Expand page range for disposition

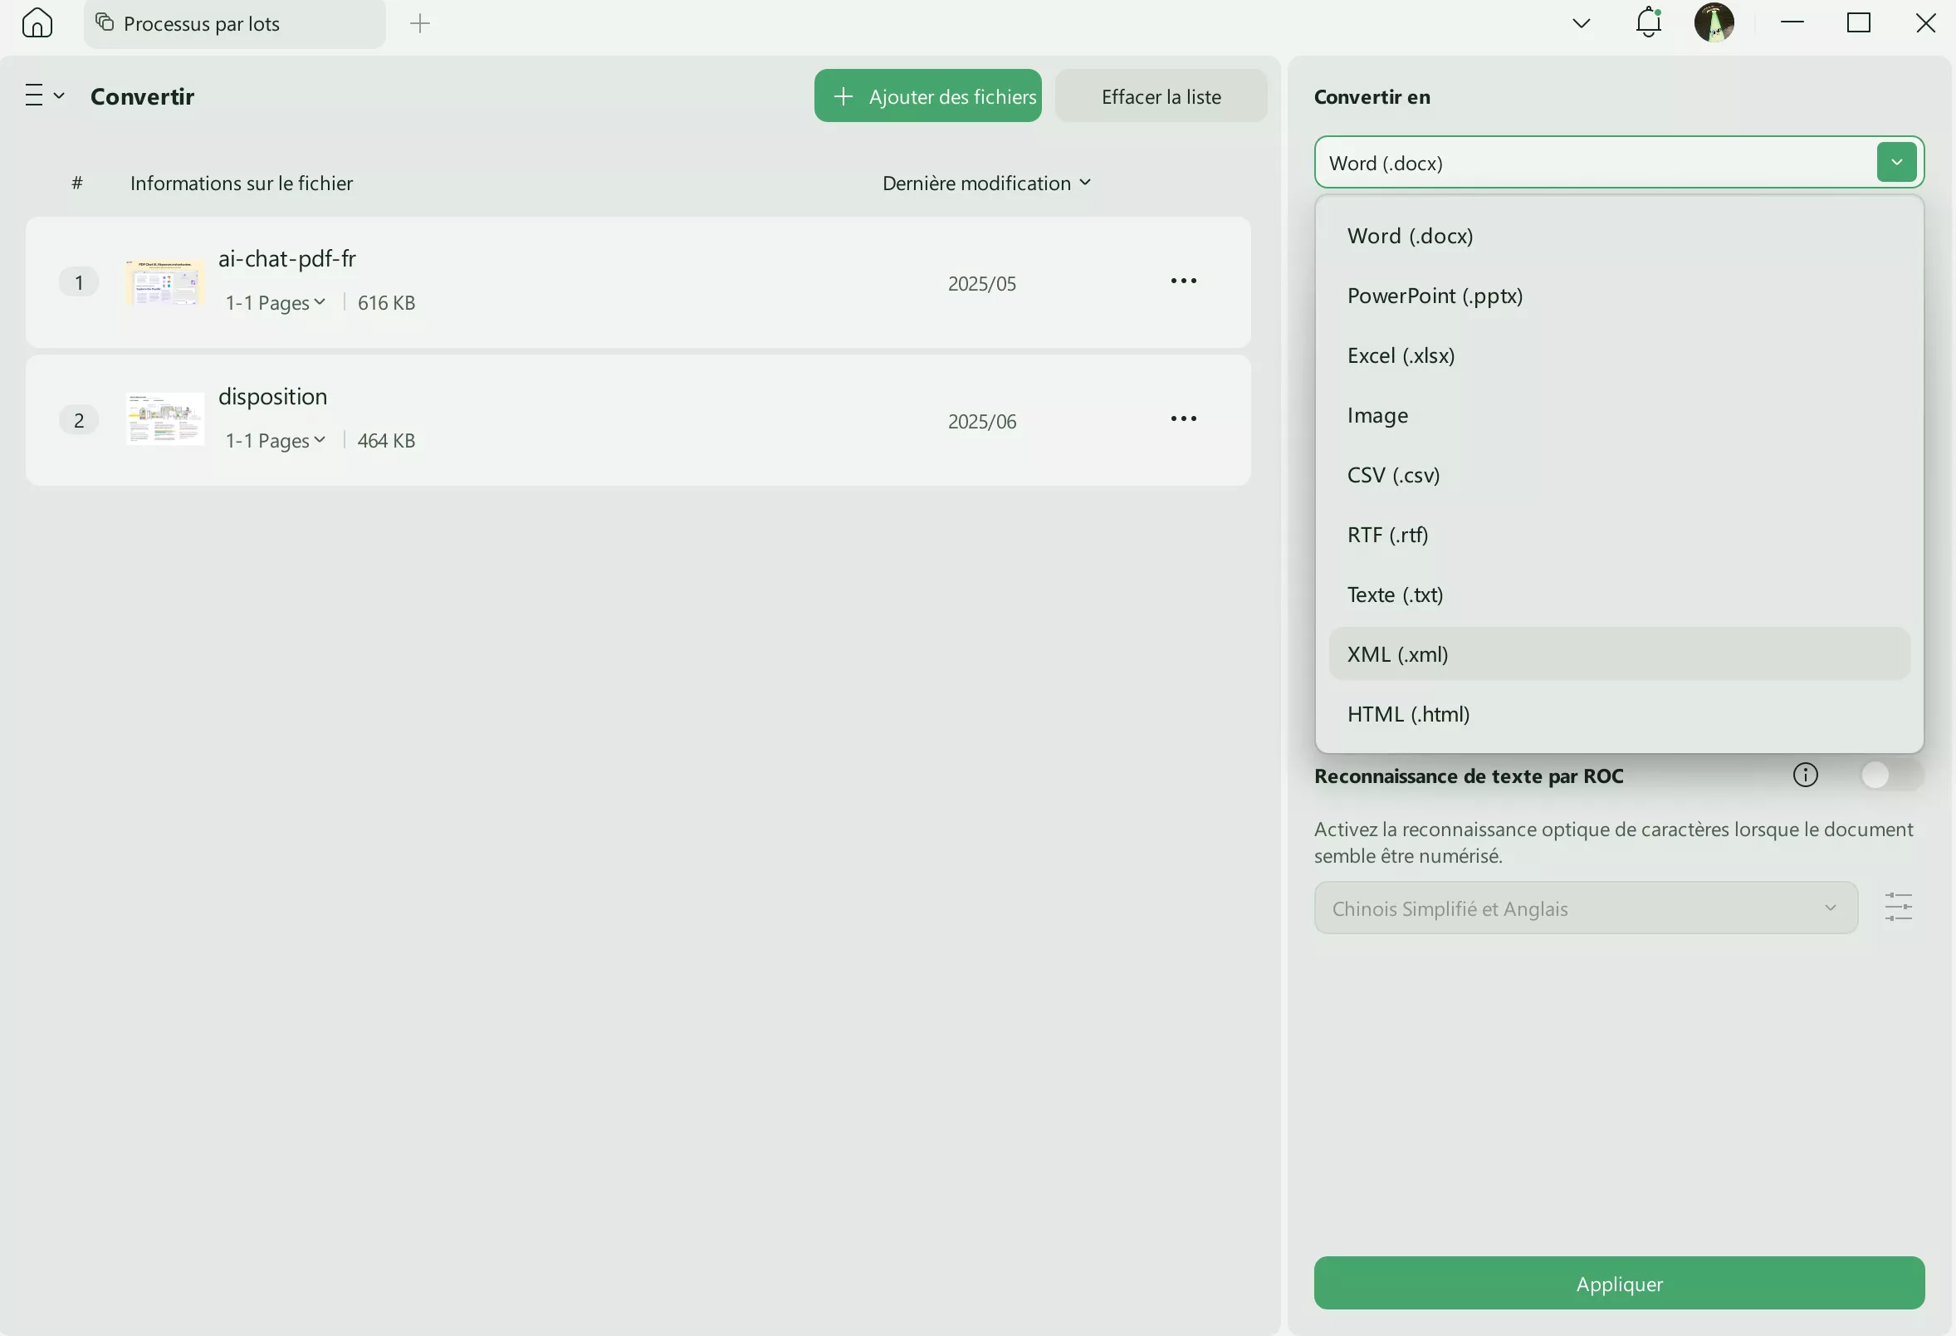[x=276, y=440]
